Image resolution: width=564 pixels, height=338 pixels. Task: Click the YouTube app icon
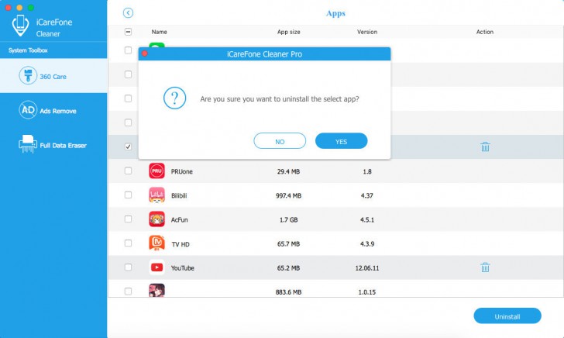click(156, 267)
